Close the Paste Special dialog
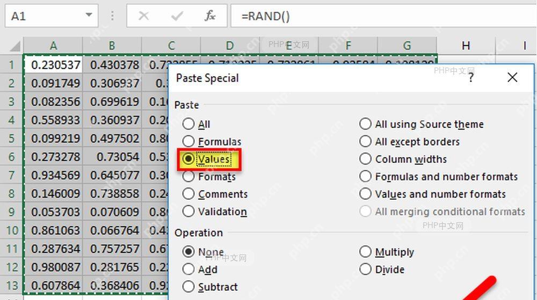This screenshot has width=537, height=300. [x=512, y=78]
